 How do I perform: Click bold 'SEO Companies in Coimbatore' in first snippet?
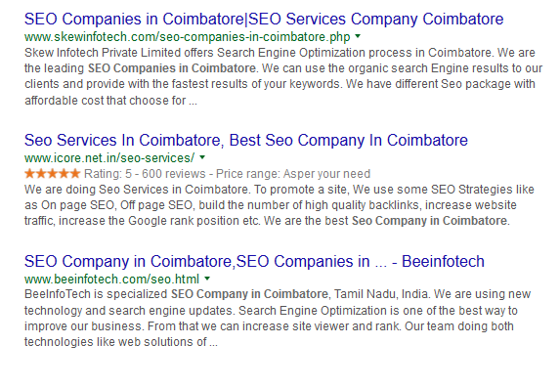click(172, 68)
